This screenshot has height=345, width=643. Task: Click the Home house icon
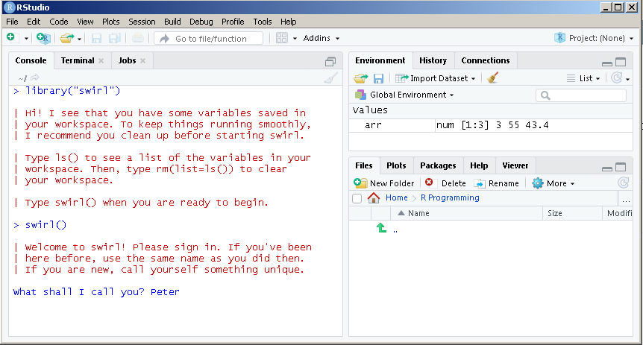tap(374, 197)
